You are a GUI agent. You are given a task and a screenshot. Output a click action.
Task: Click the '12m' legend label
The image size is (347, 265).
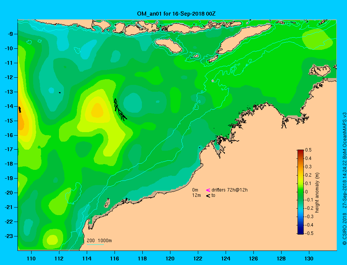(x=196, y=195)
